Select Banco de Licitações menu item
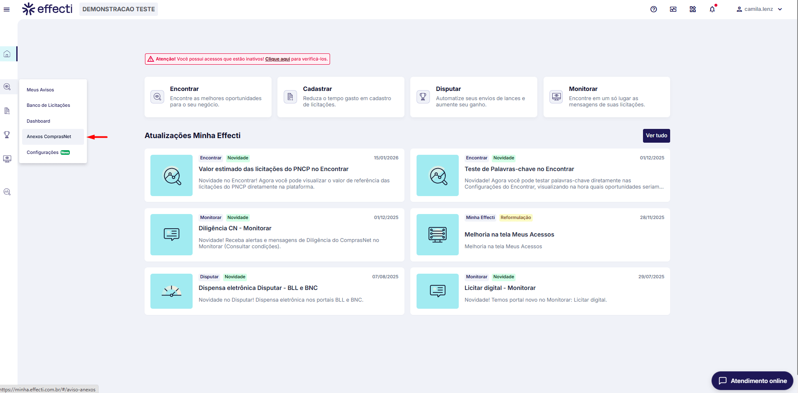Image resolution: width=798 pixels, height=393 pixels. tap(48, 106)
